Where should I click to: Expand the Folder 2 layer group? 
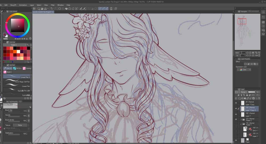tap(241, 120)
